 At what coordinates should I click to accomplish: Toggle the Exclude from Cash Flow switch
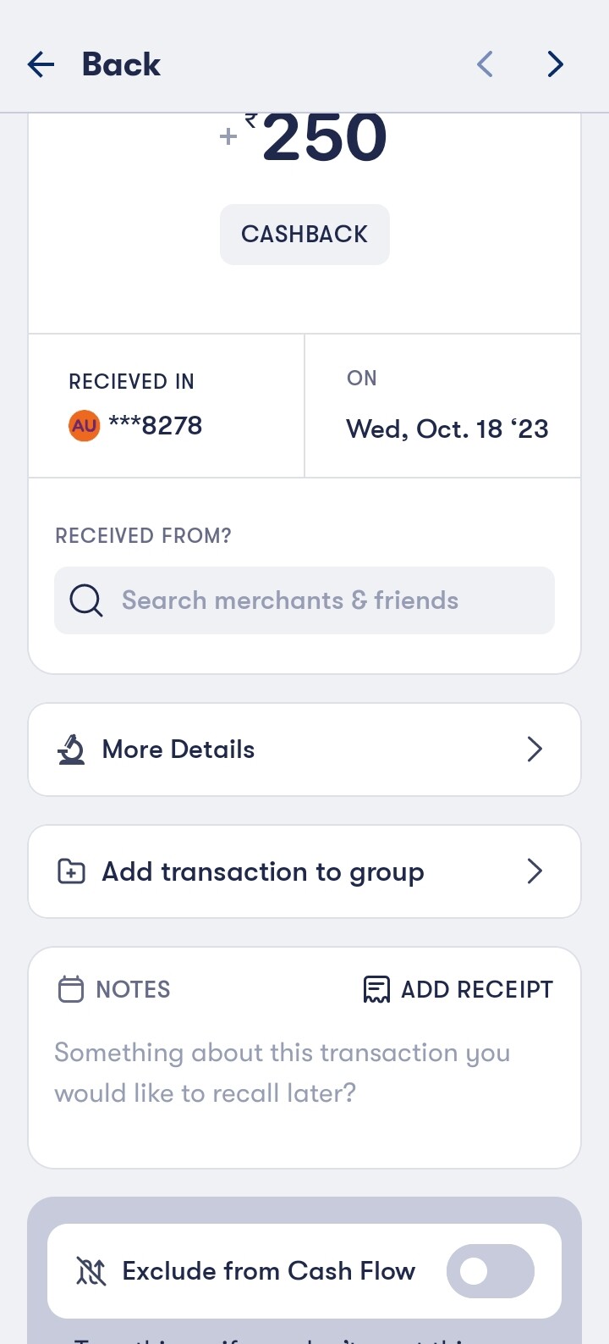click(490, 1271)
